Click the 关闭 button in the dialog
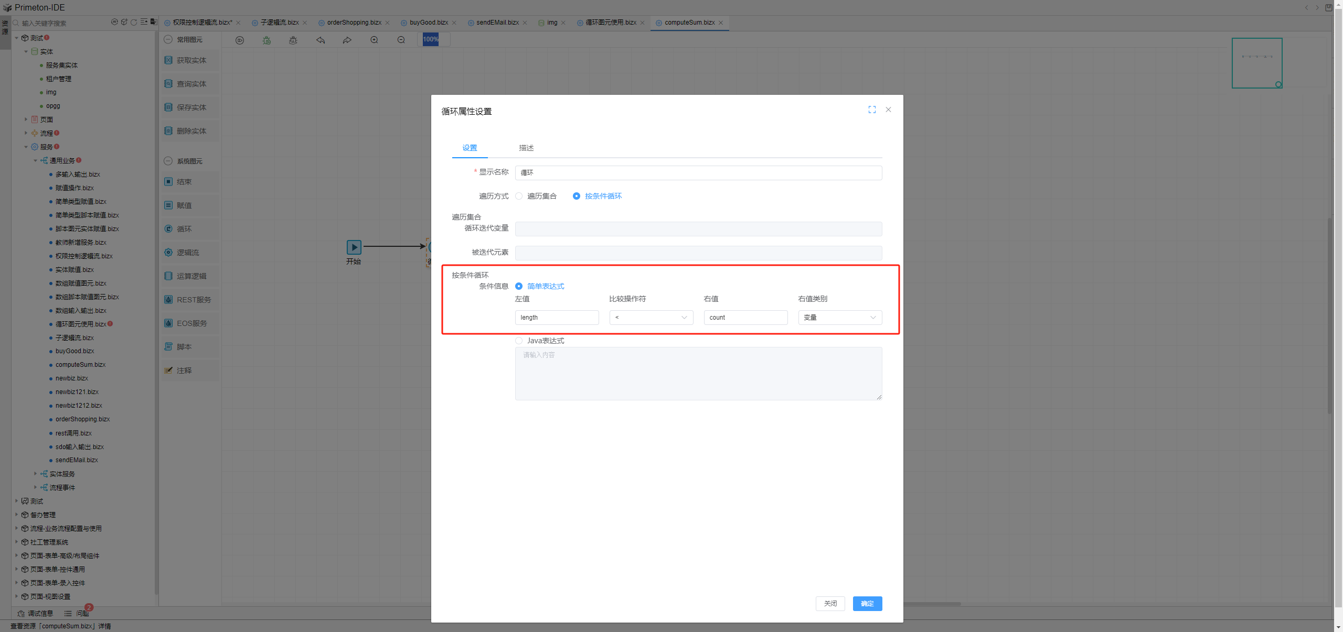The image size is (1343, 632). [830, 604]
